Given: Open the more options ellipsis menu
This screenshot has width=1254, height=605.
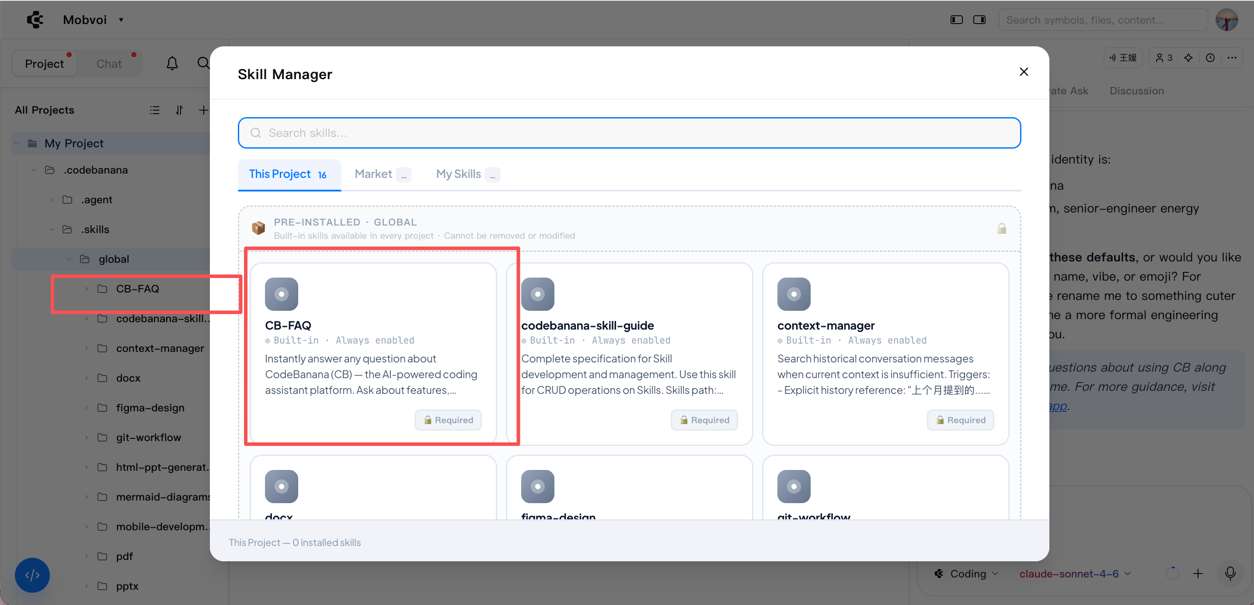Looking at the screenshot, I should (1232, 58).
